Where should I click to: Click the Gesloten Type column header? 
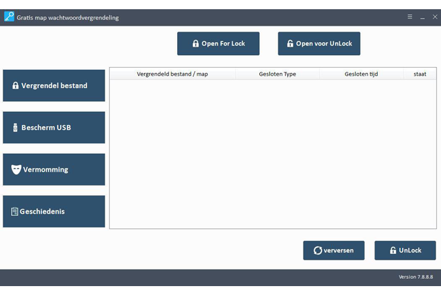pyautogui.click(x=277, y=74)
